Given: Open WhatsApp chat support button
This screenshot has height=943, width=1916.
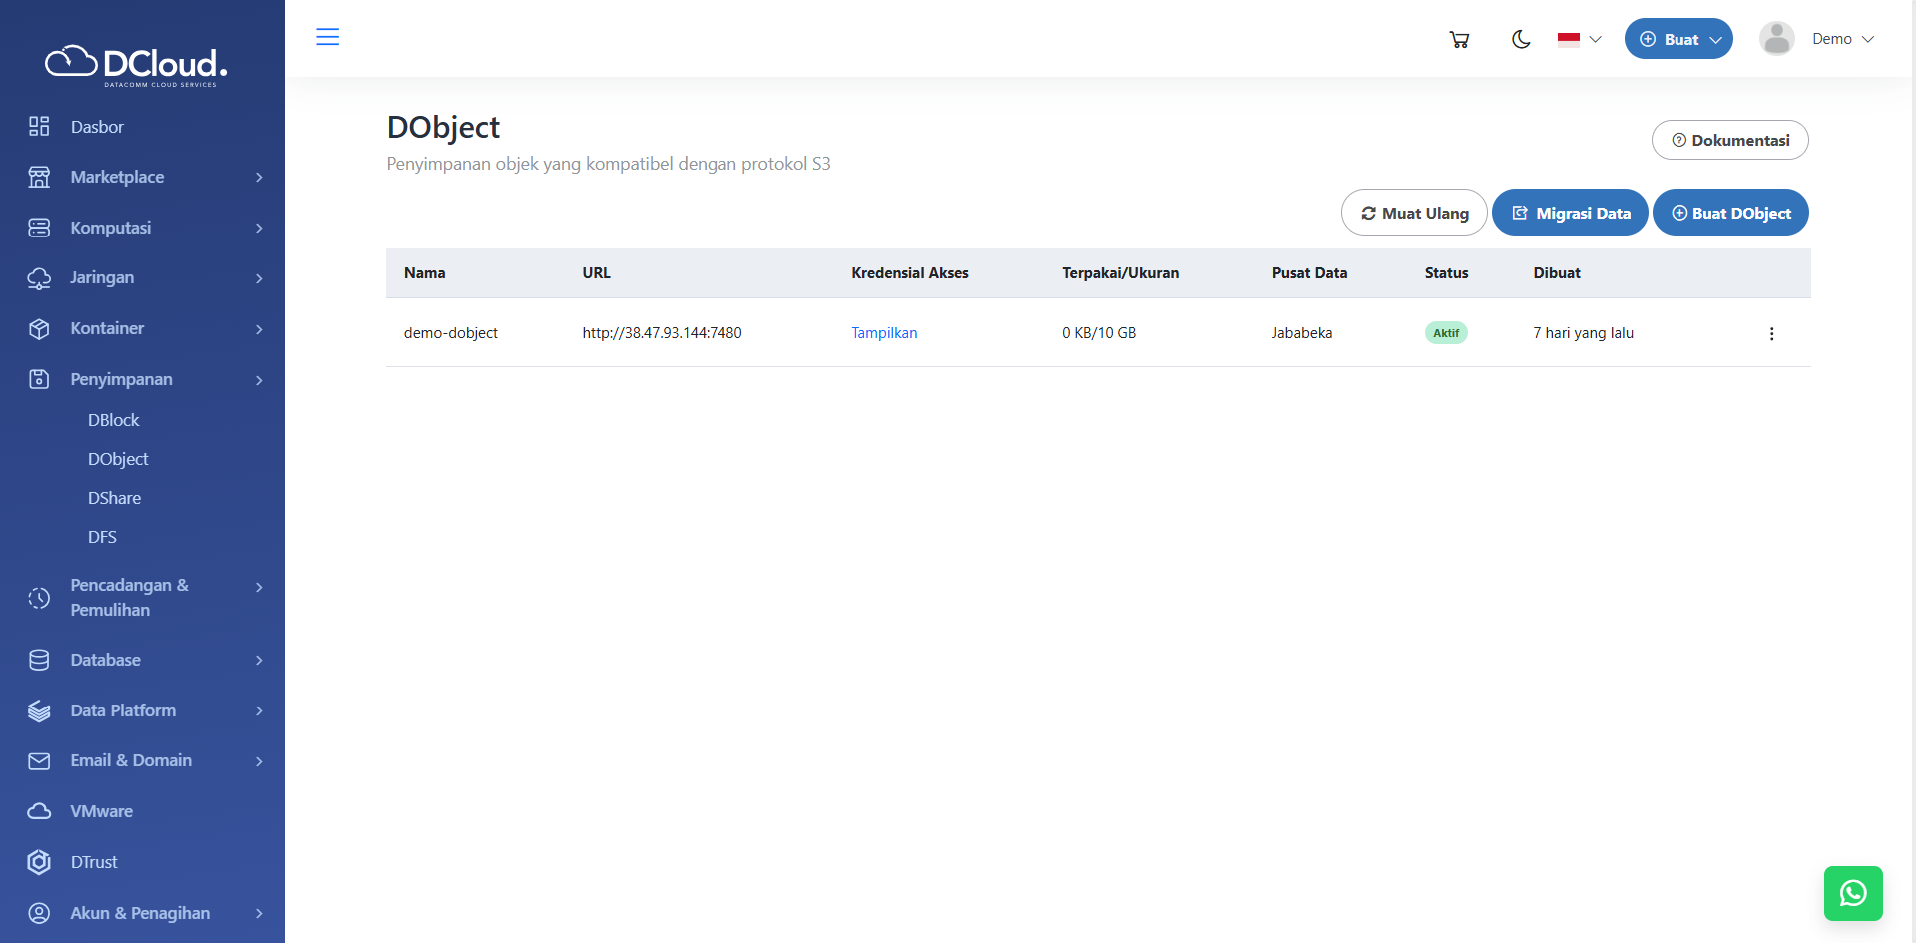Looking at the screenshot, I should [x=1852, y=893].
